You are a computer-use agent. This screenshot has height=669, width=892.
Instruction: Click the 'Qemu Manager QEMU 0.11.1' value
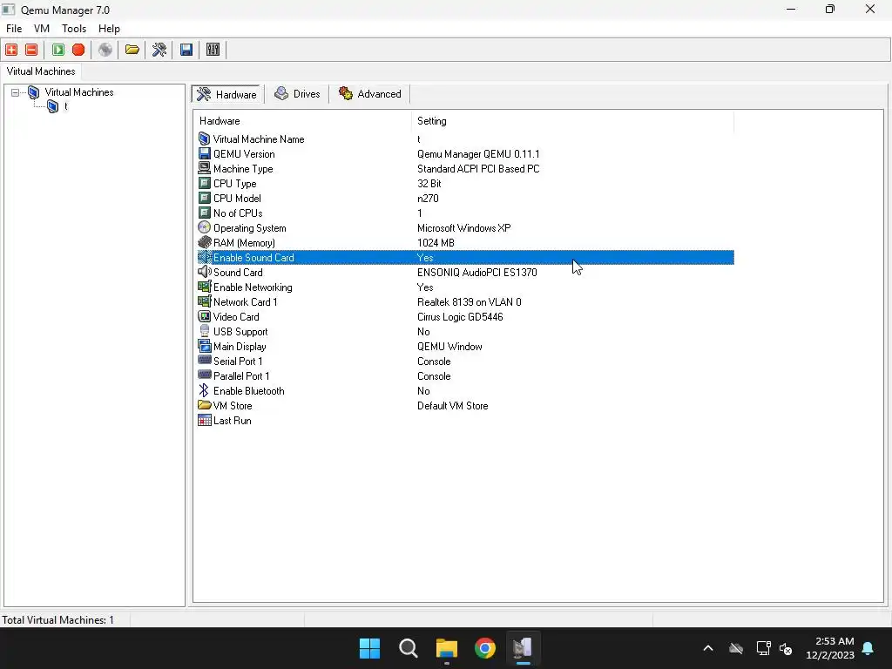coord(478,154)
